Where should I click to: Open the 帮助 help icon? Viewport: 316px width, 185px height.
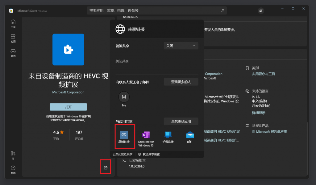[x=13, y=170]
